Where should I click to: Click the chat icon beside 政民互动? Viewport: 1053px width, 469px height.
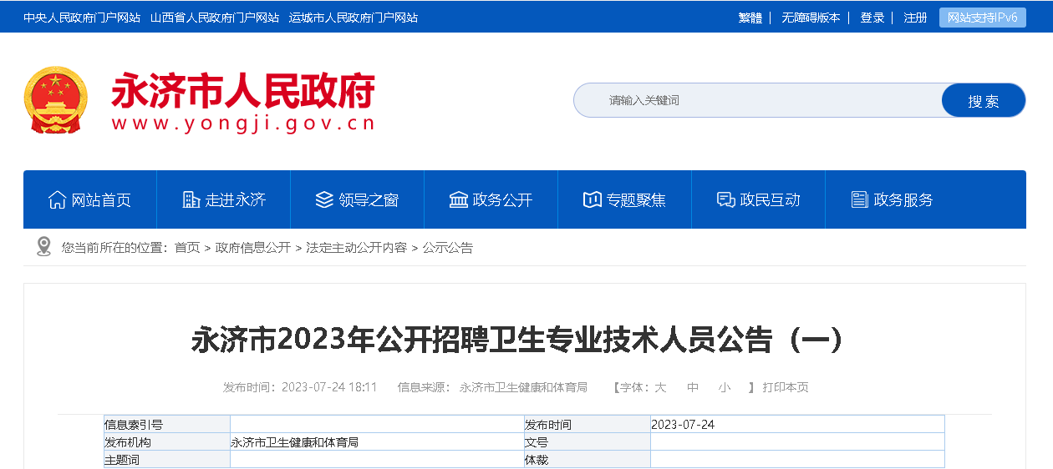725,200
